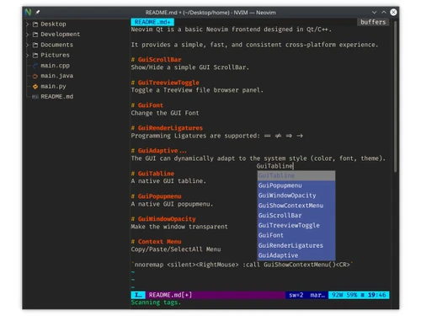This screenshot has height=316, width=421.
Task: Click the Pictures folder icon
Action: 35,55
